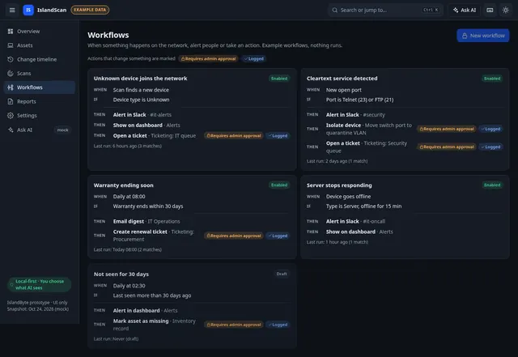Click the Change timeline history icon
Image resolution: width=518 pixels, height=357 pixels.
tap(11, 59)
